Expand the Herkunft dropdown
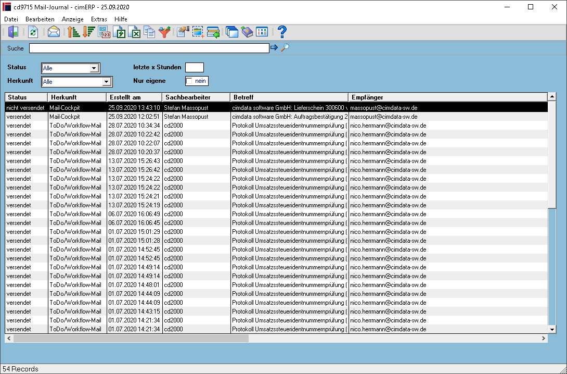 (x=106, y=82)
